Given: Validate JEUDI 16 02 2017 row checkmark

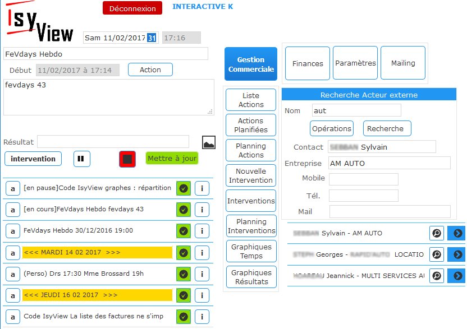Looking at the screenshot, I should pos(184,295).
